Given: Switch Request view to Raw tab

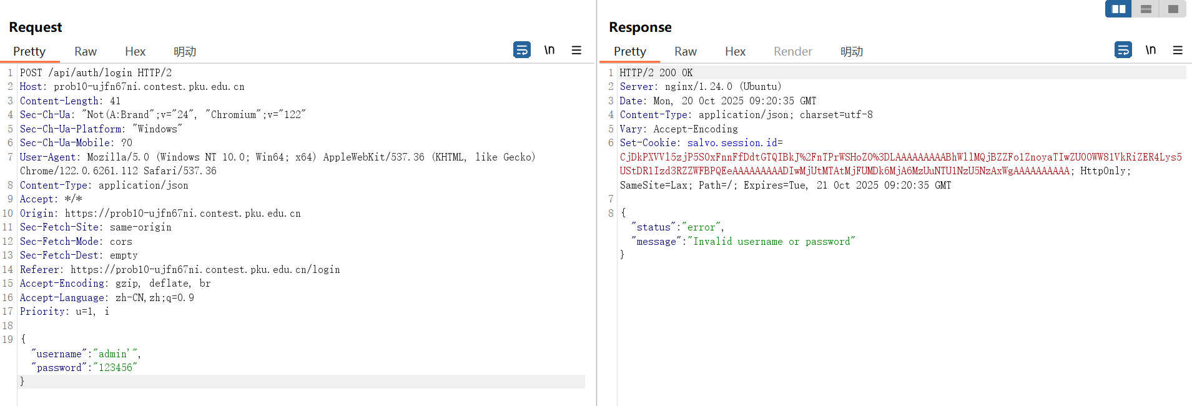Looking at the screenshot, I should (x=86, y=52).
